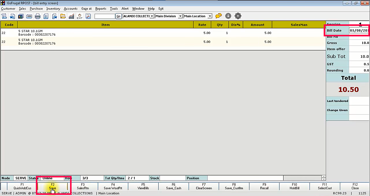
Task: Open the Window menu
Action: [x=138, y=9]
